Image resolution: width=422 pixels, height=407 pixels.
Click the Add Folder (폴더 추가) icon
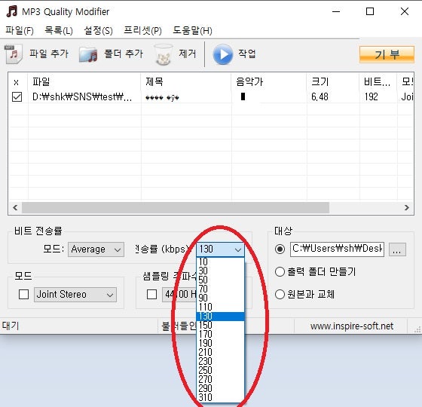[x=88, y=54]
